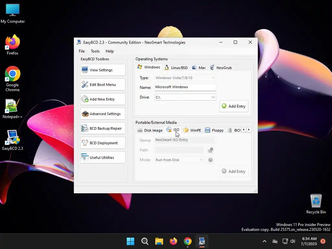Click the window resize grip
Image resolution: width=332 pixels, height=249 pixels.
coord(255,191)
